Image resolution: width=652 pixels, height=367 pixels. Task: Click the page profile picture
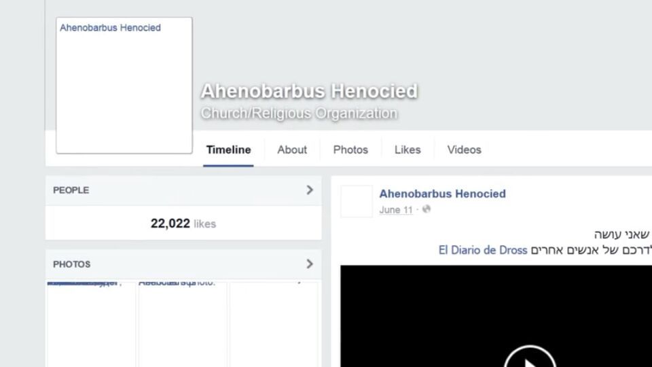[124, 86]
